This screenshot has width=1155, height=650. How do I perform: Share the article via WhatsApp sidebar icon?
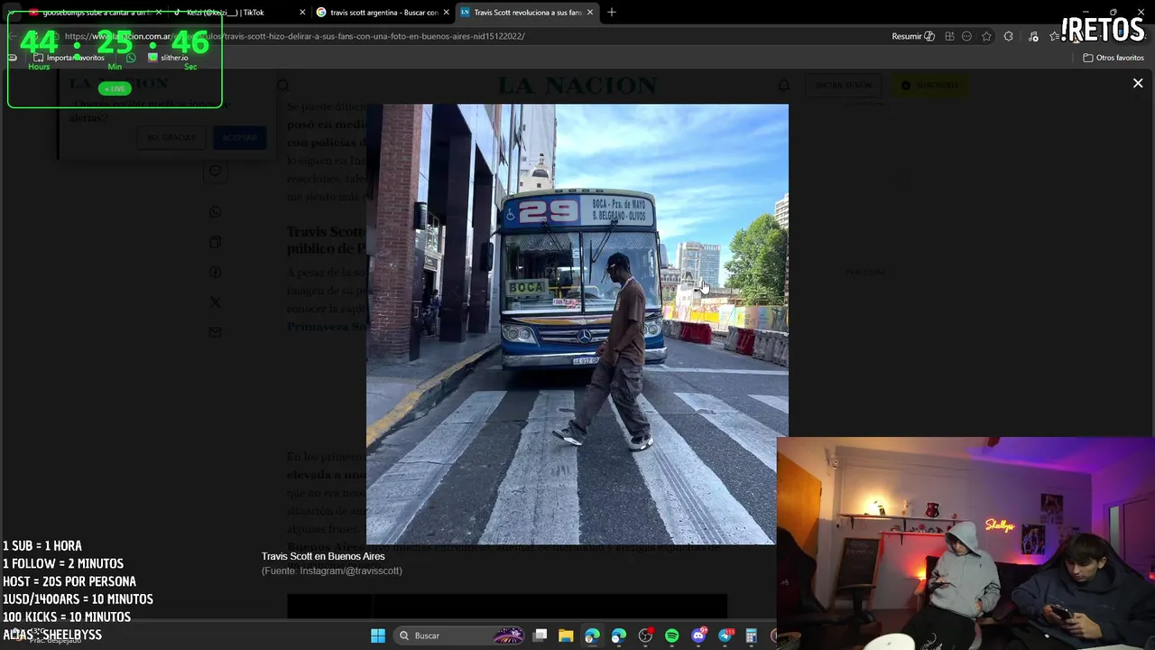coord(215,211)
